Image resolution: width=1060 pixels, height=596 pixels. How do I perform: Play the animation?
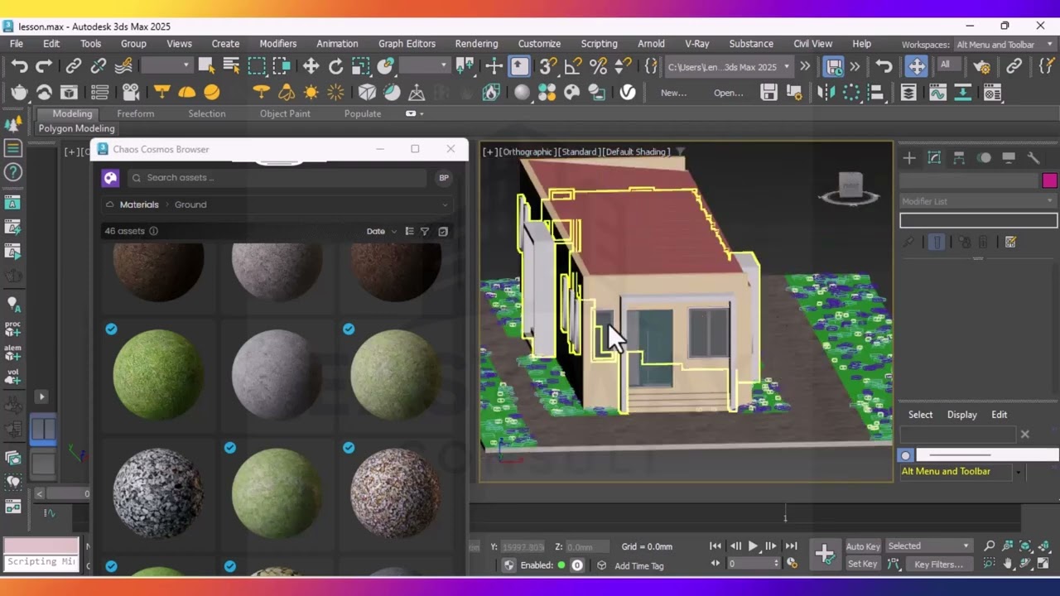(x=753, y=546)
